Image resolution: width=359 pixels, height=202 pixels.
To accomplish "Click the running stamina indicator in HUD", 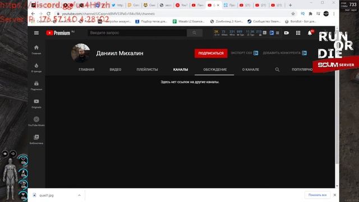I will coord(24,173).
